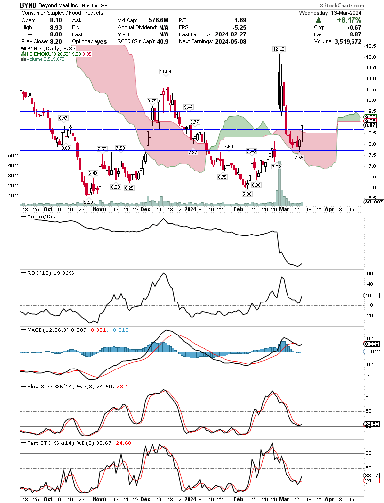Click the Slow STO %K(14) %D(3) label
Image resolution: width=384 pixels, height=503 pixels.
61,387
